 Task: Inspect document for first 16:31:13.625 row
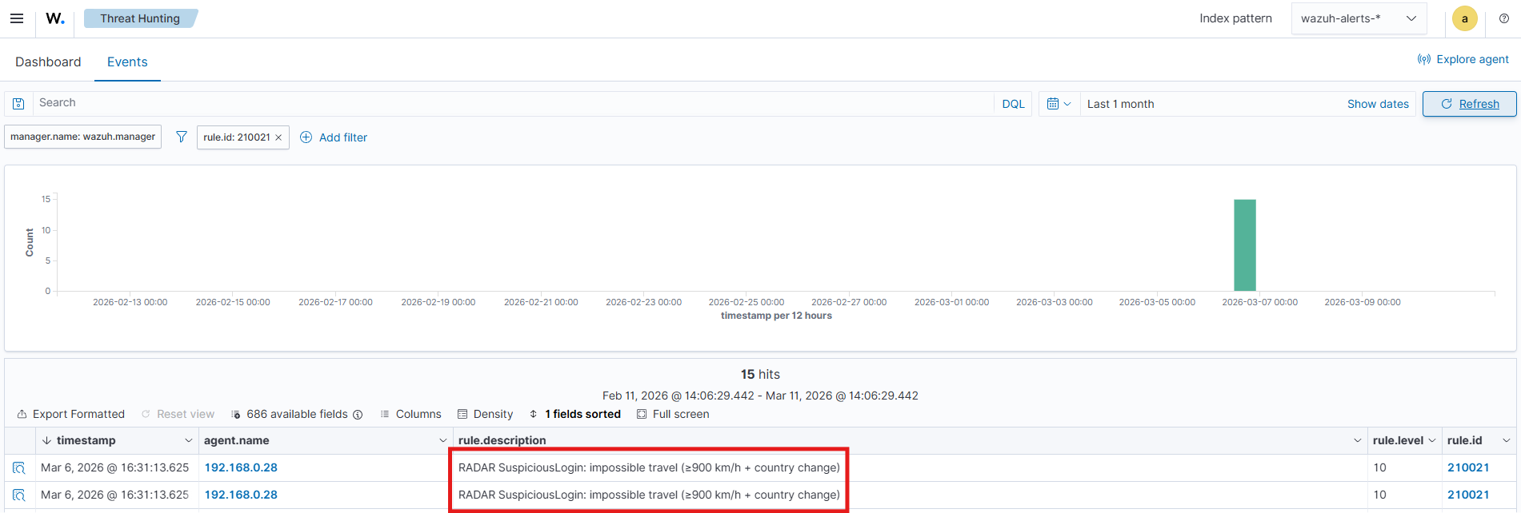point(19,468)
